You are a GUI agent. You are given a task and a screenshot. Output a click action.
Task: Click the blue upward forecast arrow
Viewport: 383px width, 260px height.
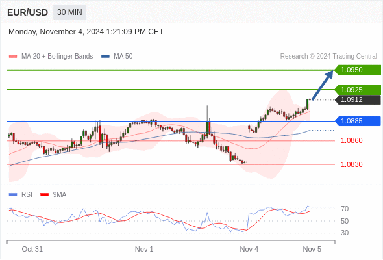[x=323, y=85]
